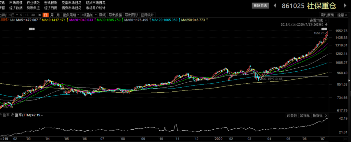Select the 画线 drawing tool
The width and height of the screenshot is (351, 142).
102,15
